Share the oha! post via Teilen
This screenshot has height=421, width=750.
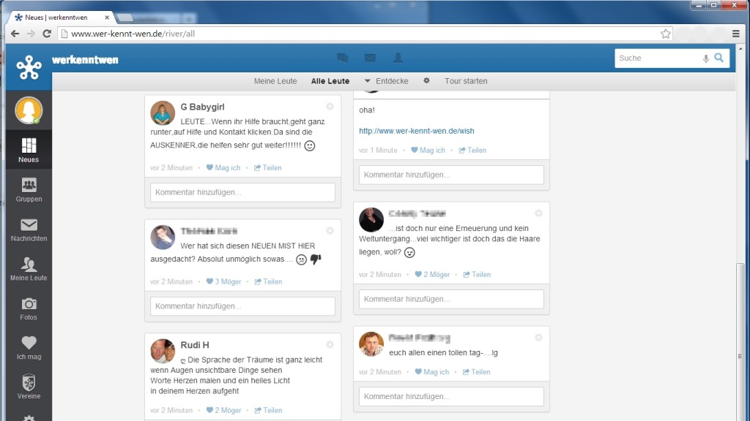coord(472,150)
